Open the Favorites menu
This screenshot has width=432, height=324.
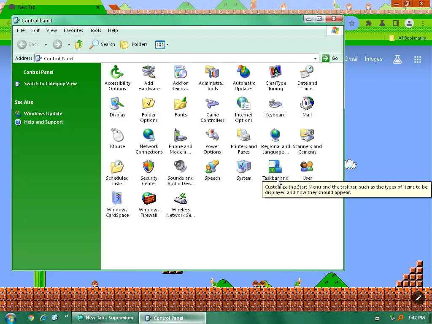pos(73,30)
